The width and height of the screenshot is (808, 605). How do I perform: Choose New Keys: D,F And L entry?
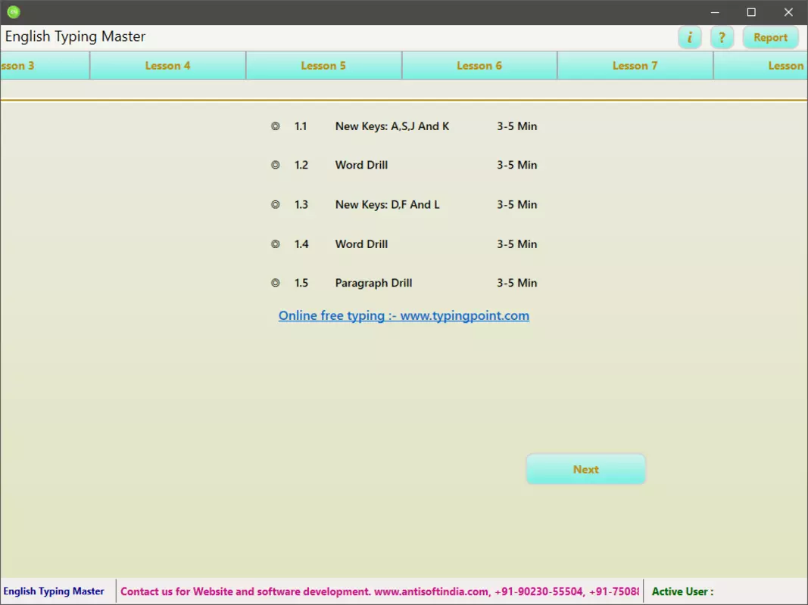[x=388, y=204]
